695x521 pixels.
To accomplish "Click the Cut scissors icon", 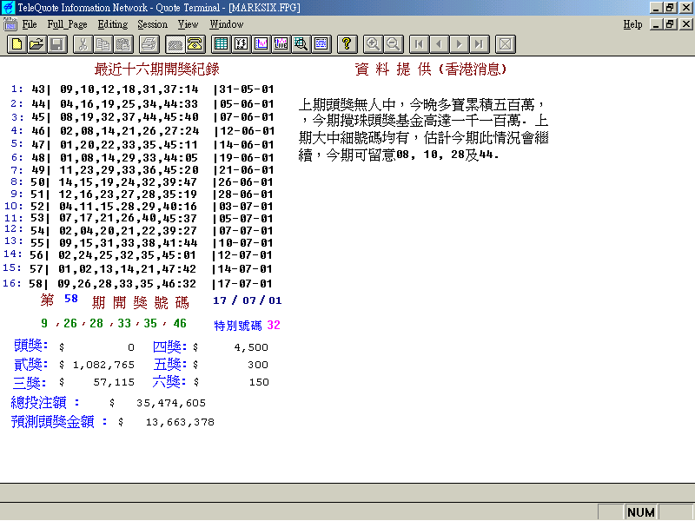I will point(83,44).
